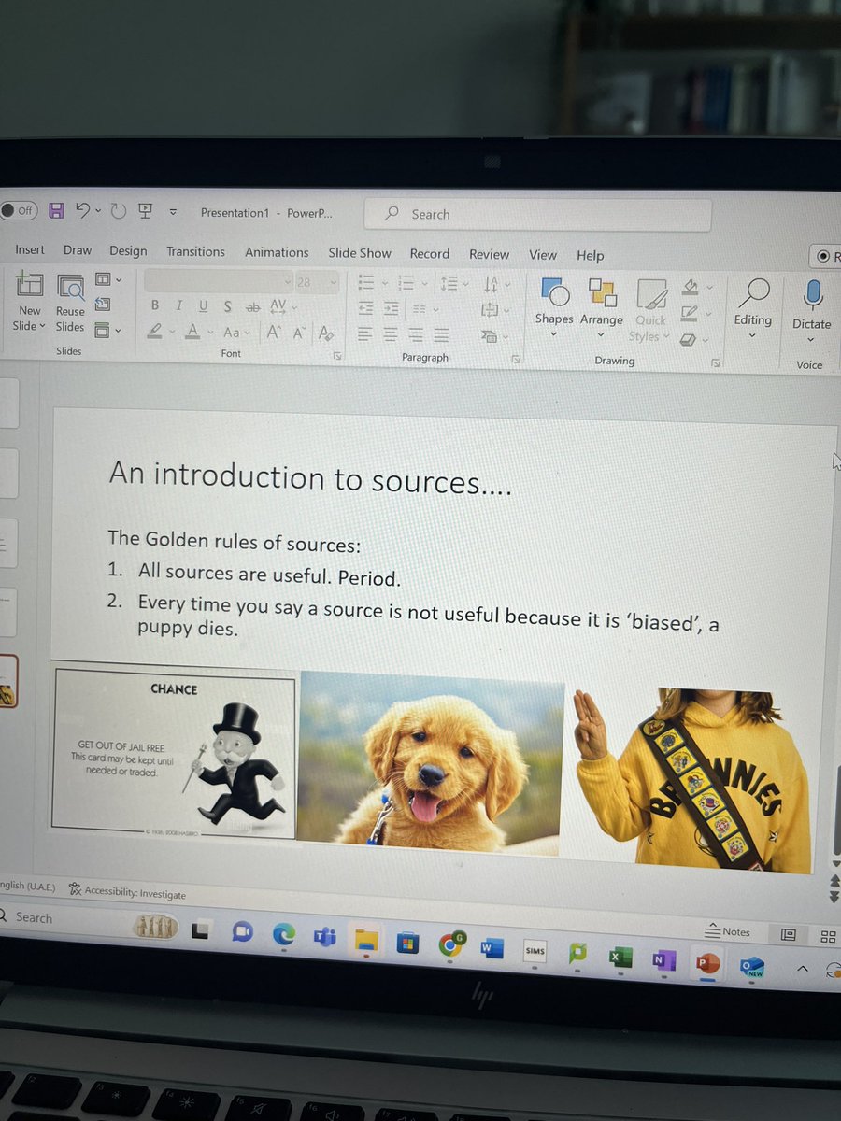
Task: Apply Italic formatting
Action: point(178,305)
